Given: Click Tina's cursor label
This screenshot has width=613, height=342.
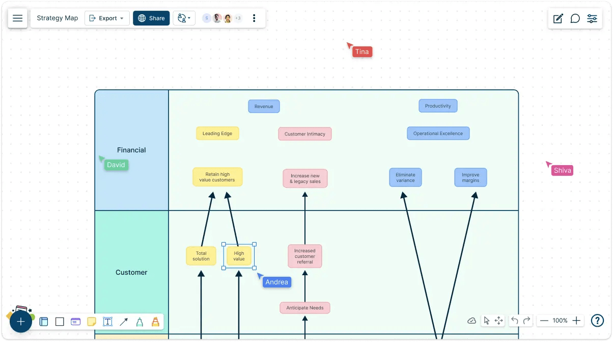Looking at the screenshot, I should pyautogui.click(x=362, y=51).
